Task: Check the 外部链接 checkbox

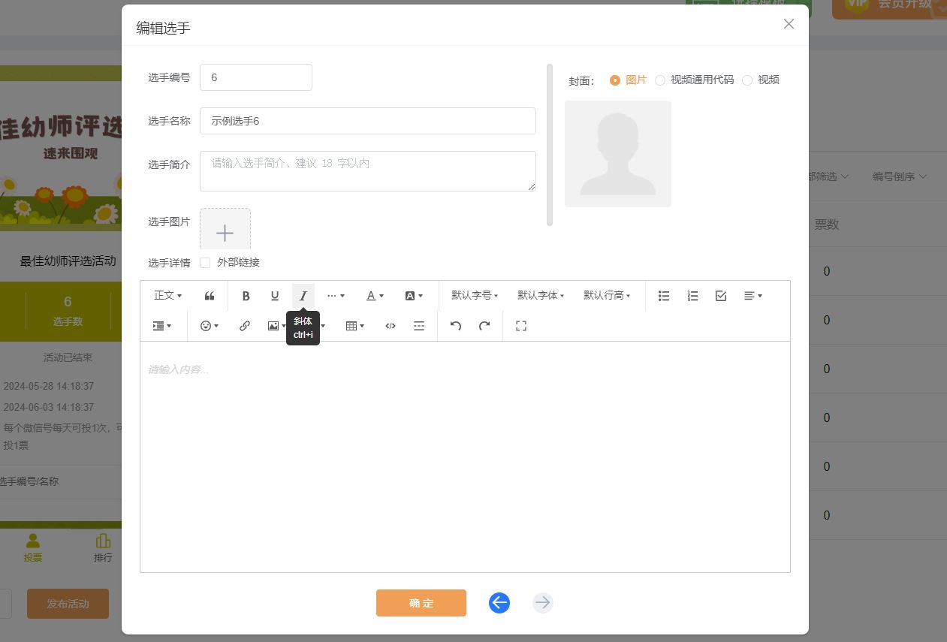Action: click(x=205, y=263)
